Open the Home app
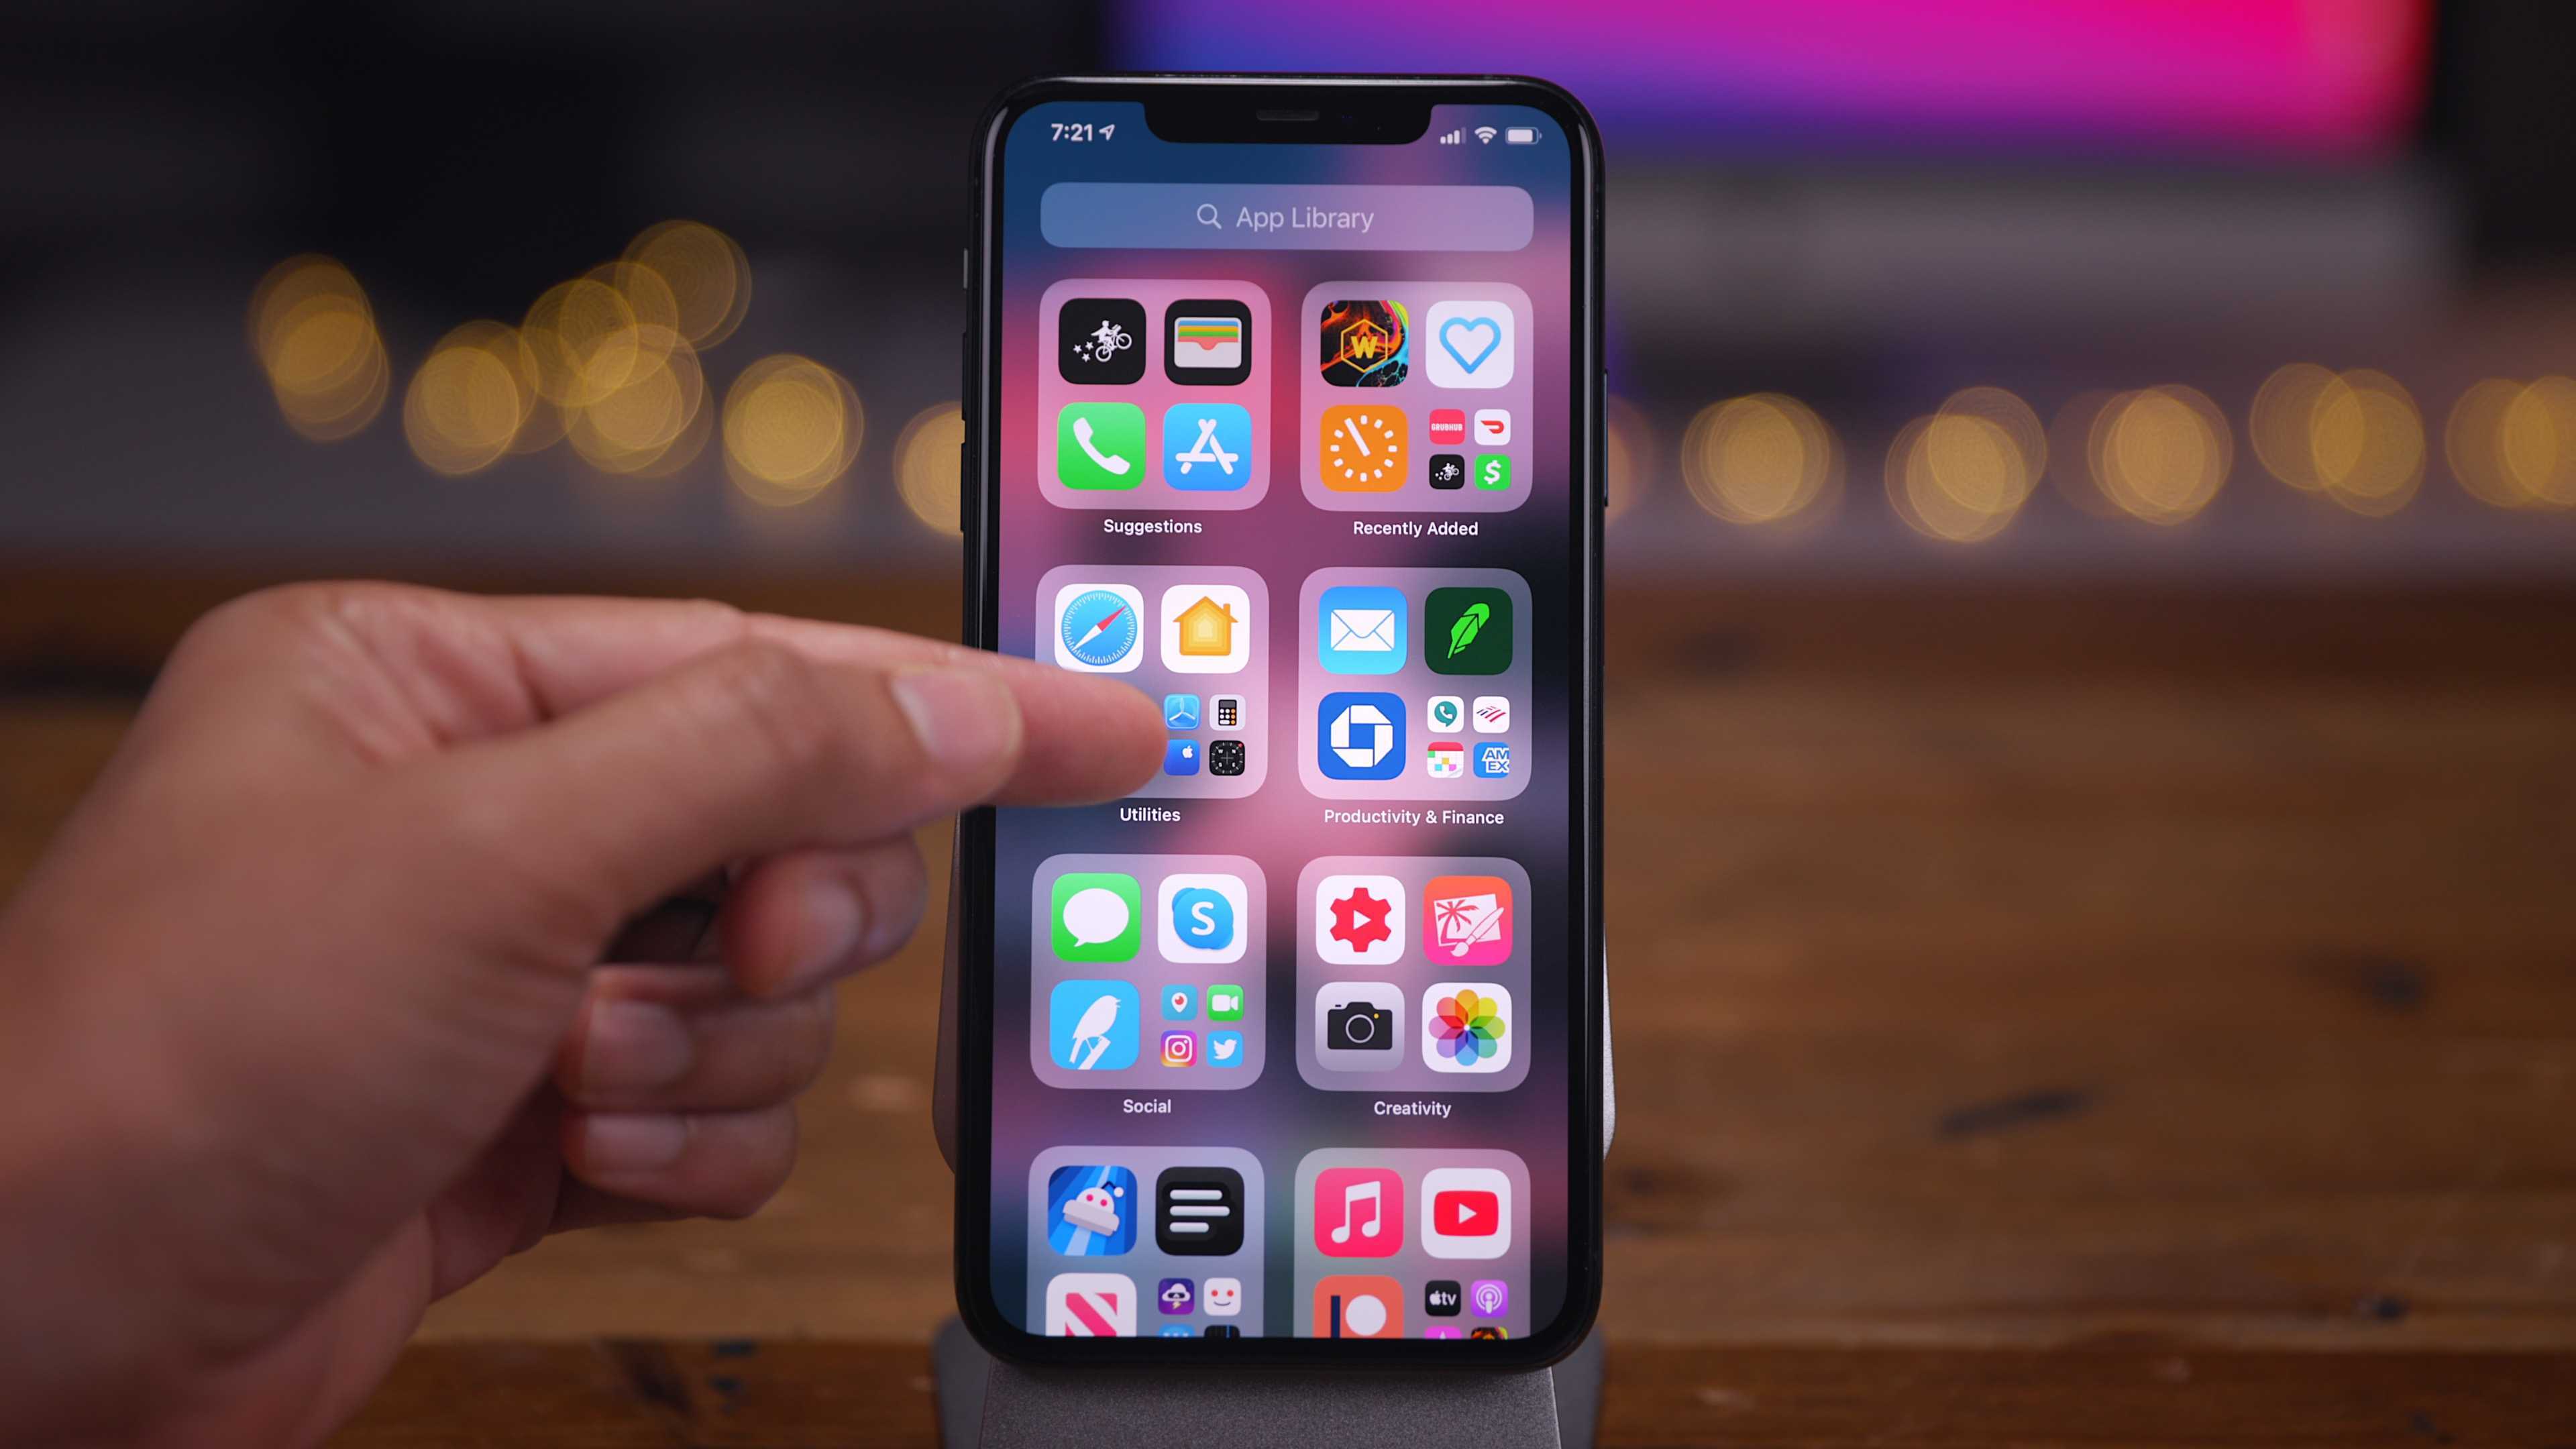 [x=1205, y=630]
